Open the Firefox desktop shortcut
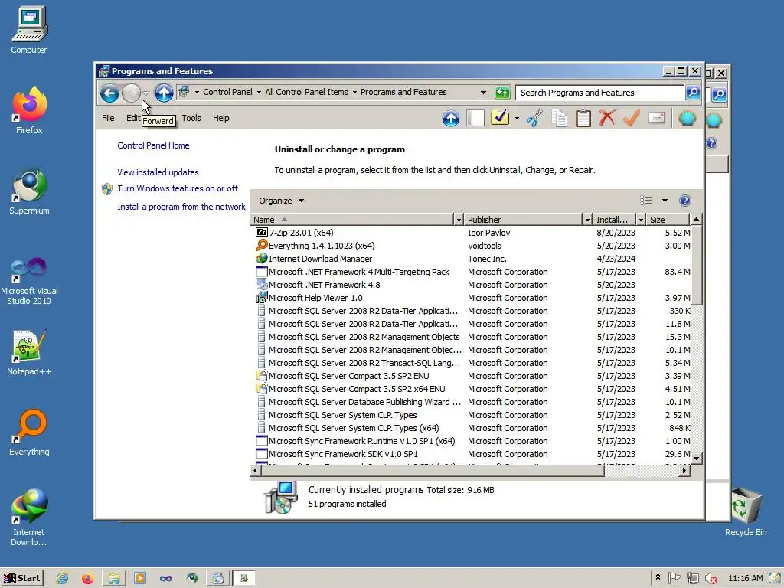The image size is (784, 588). [x=29, y=110]
